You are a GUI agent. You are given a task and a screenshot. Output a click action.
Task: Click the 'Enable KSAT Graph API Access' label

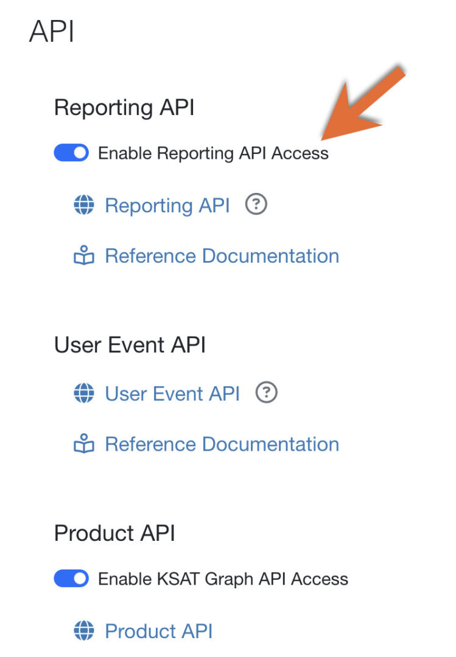[223, 580]
